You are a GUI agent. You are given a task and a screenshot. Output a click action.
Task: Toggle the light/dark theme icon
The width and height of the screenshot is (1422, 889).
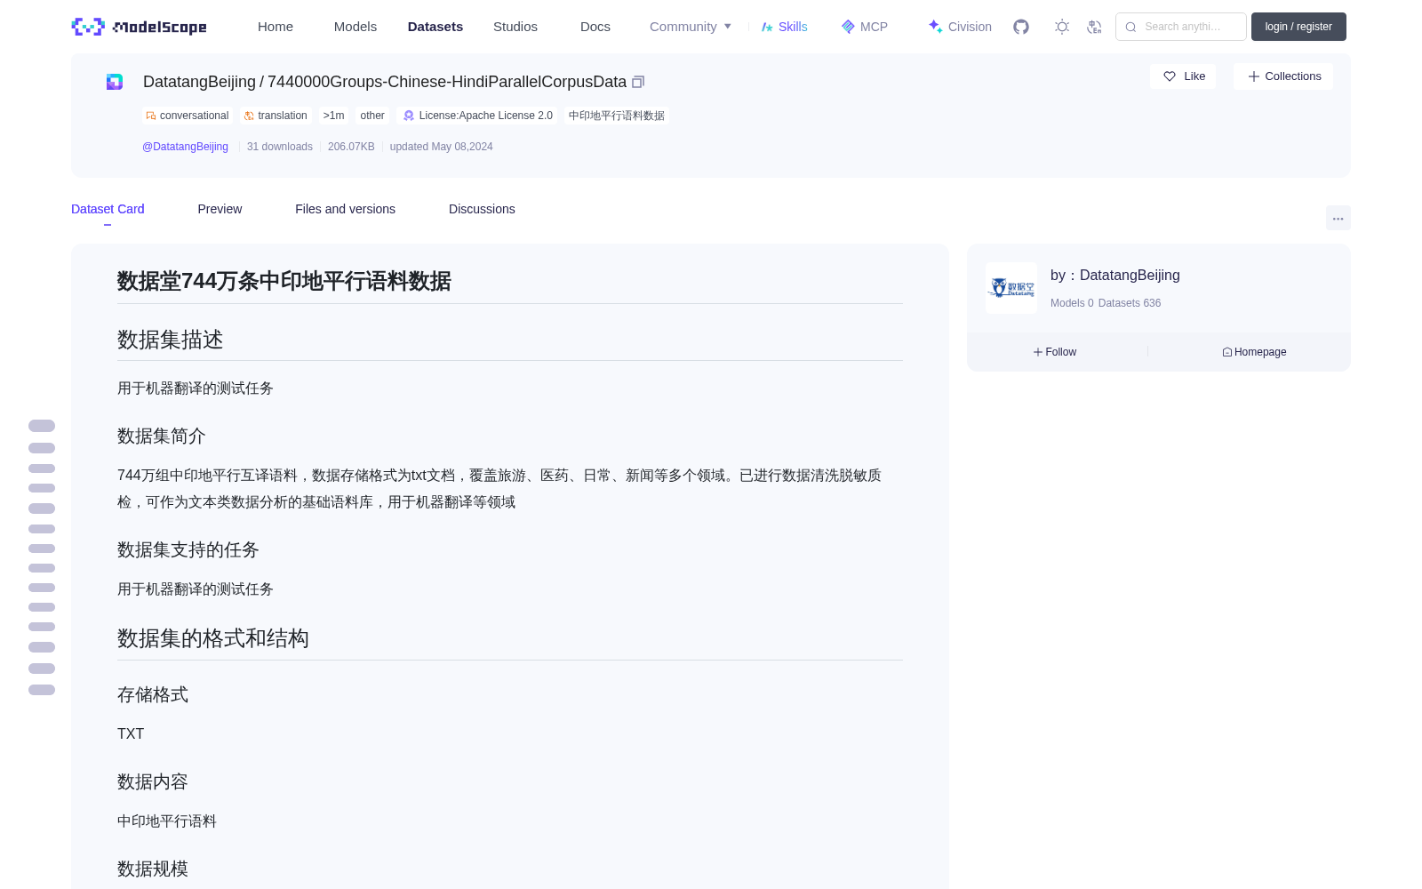[x=1061, y=27]
